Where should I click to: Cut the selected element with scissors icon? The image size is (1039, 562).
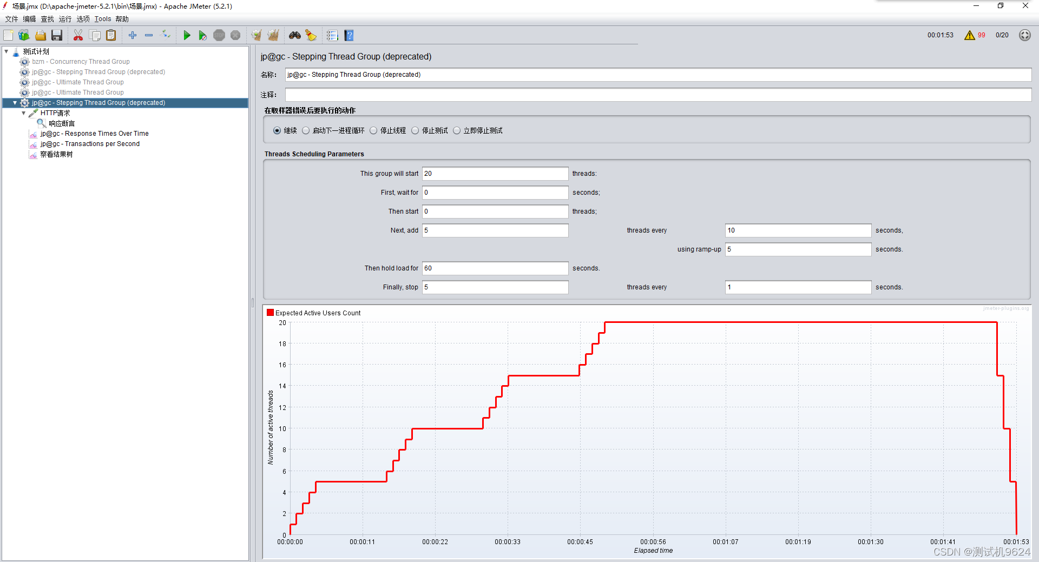78,35
